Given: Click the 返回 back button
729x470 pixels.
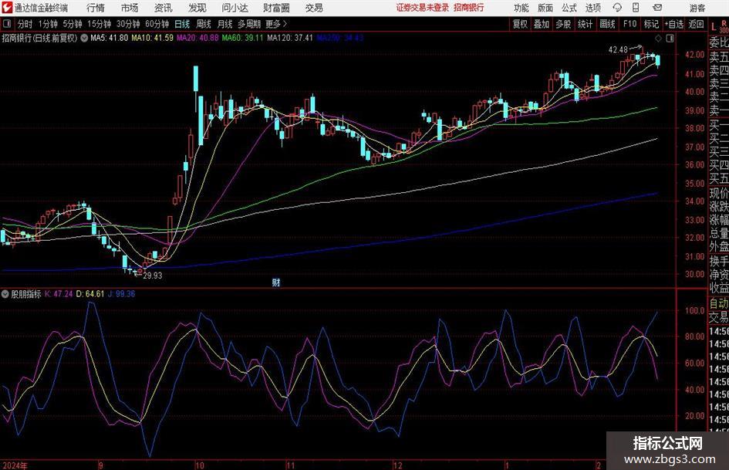Looking at the screenshot, I should [x=696, y=24].
